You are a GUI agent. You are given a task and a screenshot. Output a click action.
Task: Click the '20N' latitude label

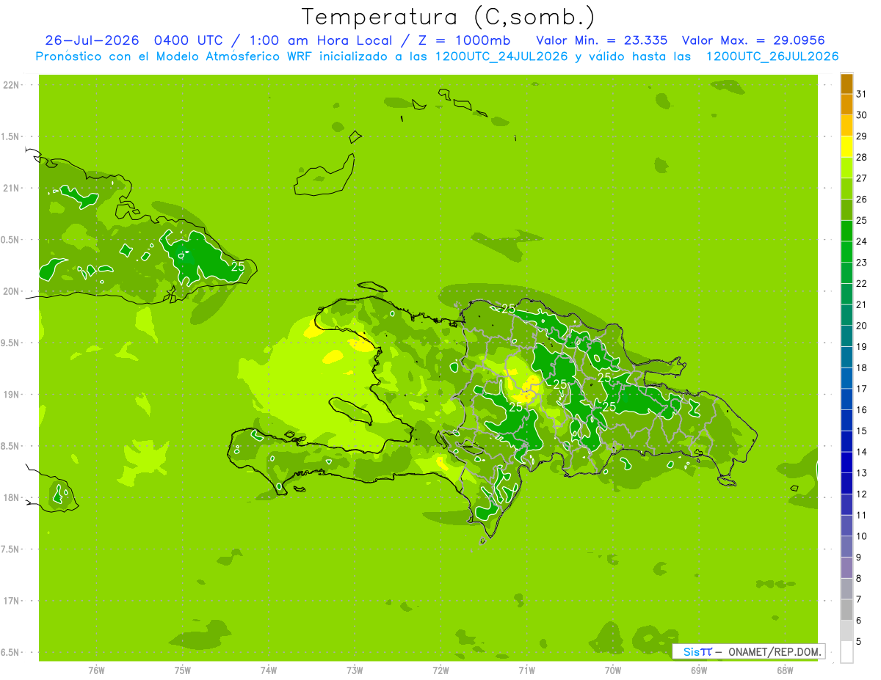click(x=10, y=291)
